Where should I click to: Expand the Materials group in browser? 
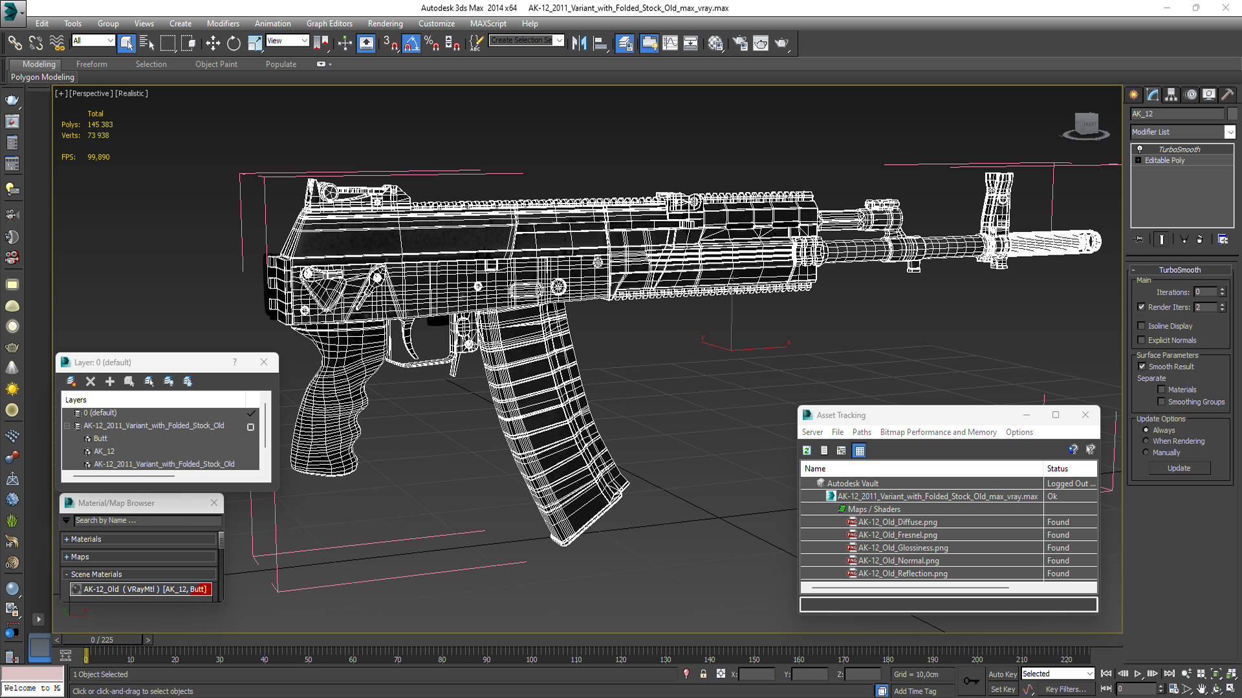139,539
